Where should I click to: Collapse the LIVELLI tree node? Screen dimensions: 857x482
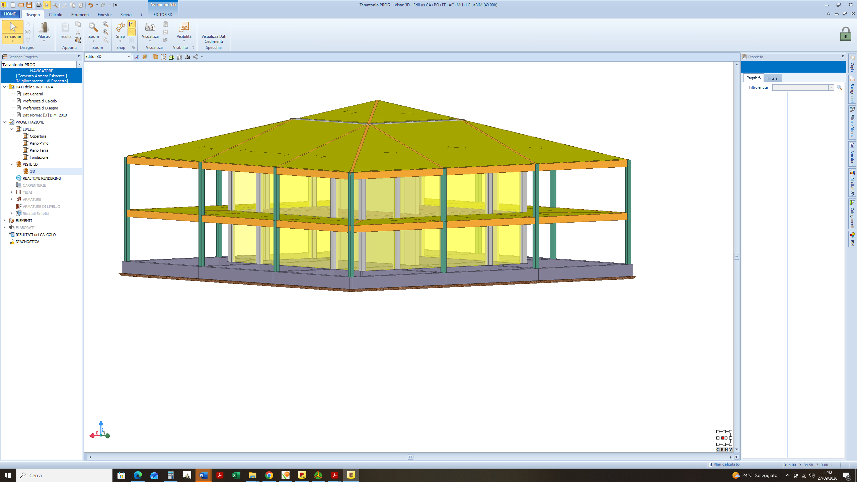pyautogui.click(x=11, y=129)
